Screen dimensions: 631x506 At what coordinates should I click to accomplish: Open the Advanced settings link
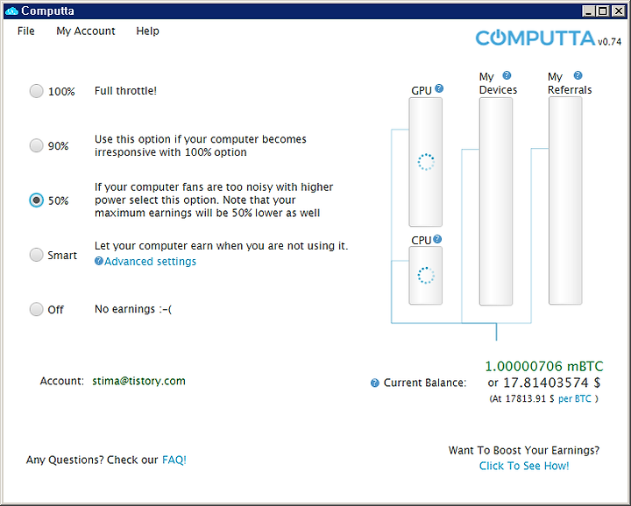(150, 262)
